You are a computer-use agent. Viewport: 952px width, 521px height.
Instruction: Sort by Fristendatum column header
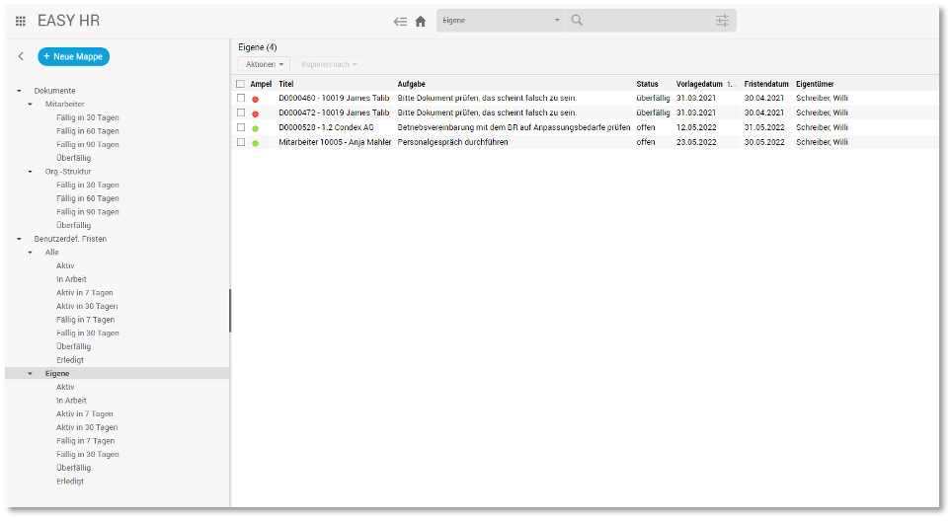pos(766,84)
